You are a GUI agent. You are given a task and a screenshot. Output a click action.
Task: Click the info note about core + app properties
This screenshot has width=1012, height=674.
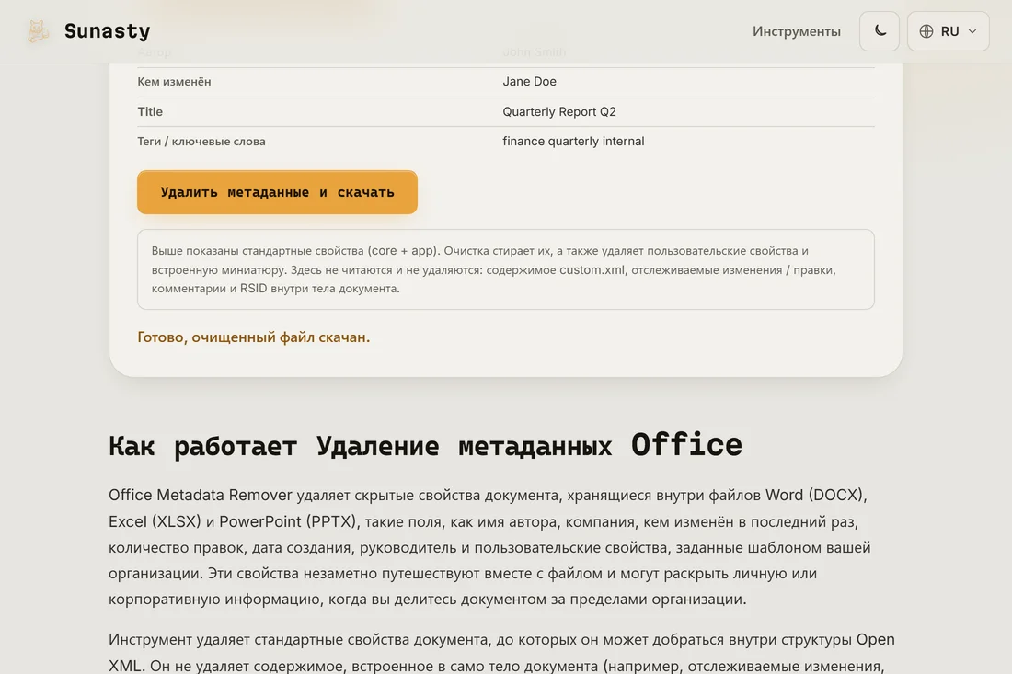505,269
